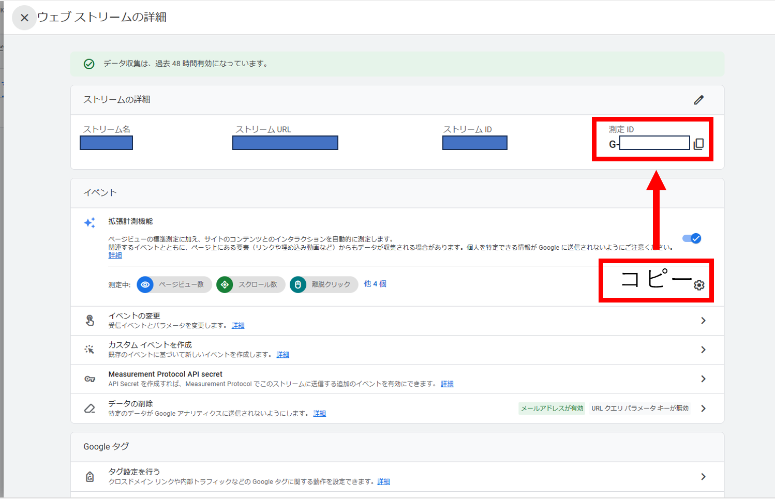Open enhanced measurement settings gear icon
Viewport: 775px width, 499px height.
[699, 285]
